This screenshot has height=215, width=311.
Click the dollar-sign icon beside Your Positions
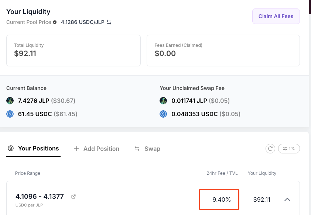pos(11,148)
